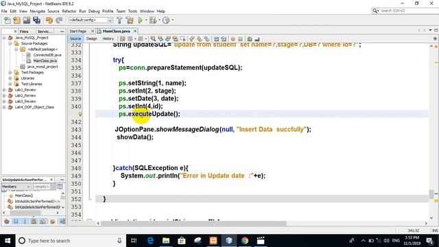Image resolution: width=439 pixels, height=247 pixels.
Task: Click the Debug Project toolbar icon
Action: click(x=153, y=20)
